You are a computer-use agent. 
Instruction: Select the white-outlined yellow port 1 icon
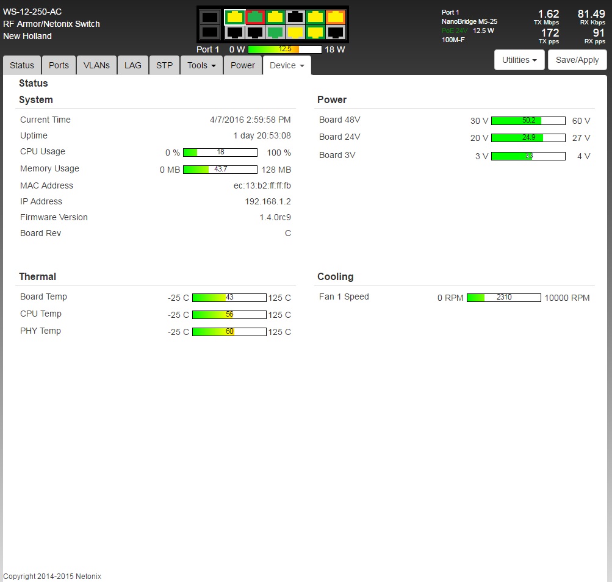coord(234,16)
